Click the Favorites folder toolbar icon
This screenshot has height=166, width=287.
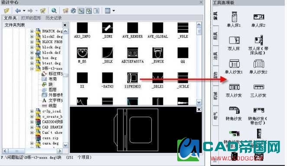pos(66,11)
